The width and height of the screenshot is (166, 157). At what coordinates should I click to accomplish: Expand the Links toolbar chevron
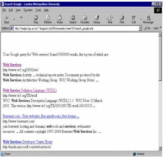[x=161, y=28]
